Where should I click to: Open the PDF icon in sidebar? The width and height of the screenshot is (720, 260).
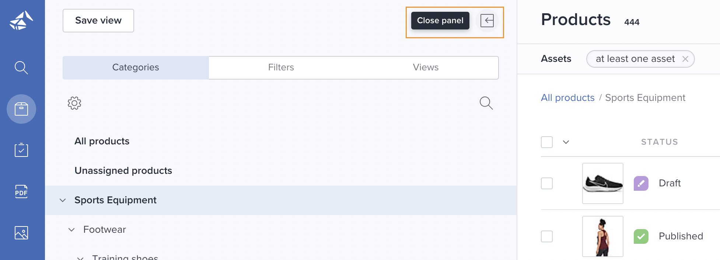pyautogui.click(x=21, y=192)
